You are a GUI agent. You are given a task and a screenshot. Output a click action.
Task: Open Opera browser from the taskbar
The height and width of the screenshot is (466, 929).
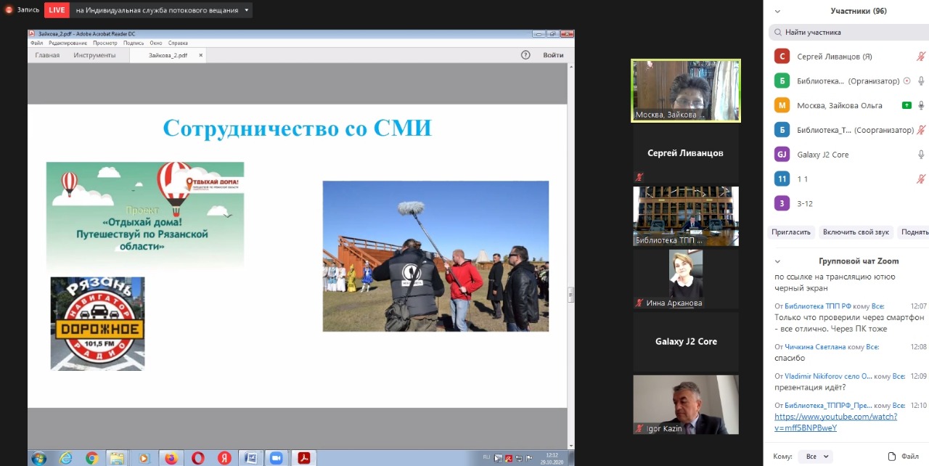[197, 458]
